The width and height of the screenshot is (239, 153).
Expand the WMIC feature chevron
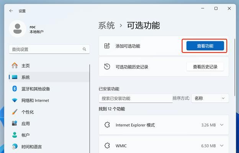point(222,146)
